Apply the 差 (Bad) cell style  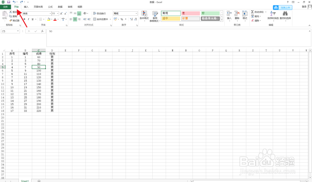(190, 13)
